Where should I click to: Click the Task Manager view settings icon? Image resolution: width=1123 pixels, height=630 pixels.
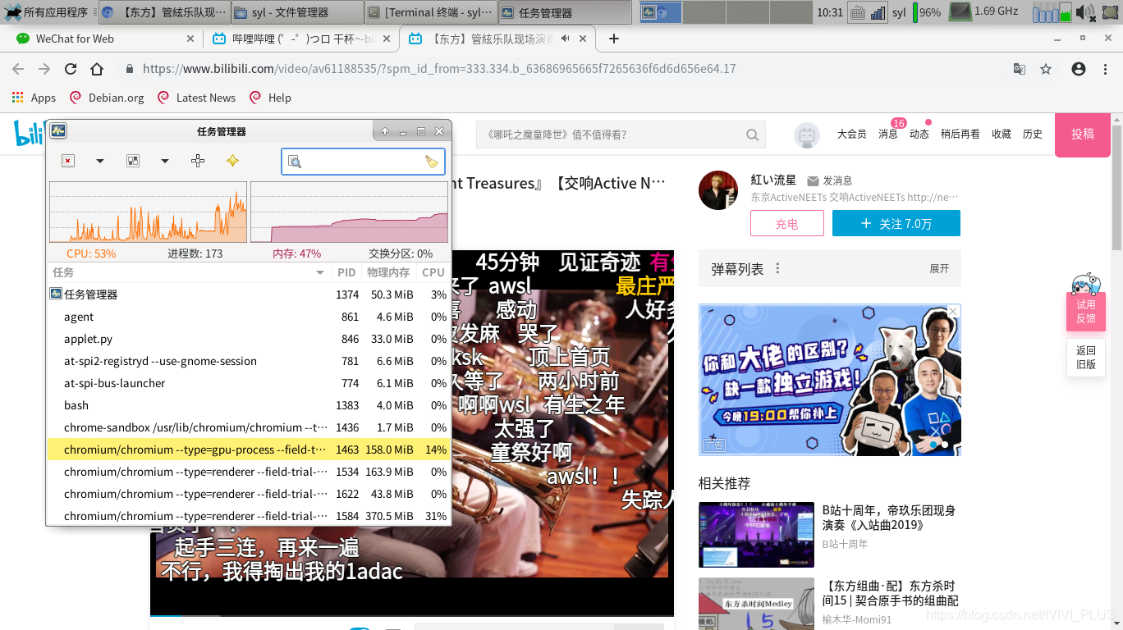tap(133, 161)
